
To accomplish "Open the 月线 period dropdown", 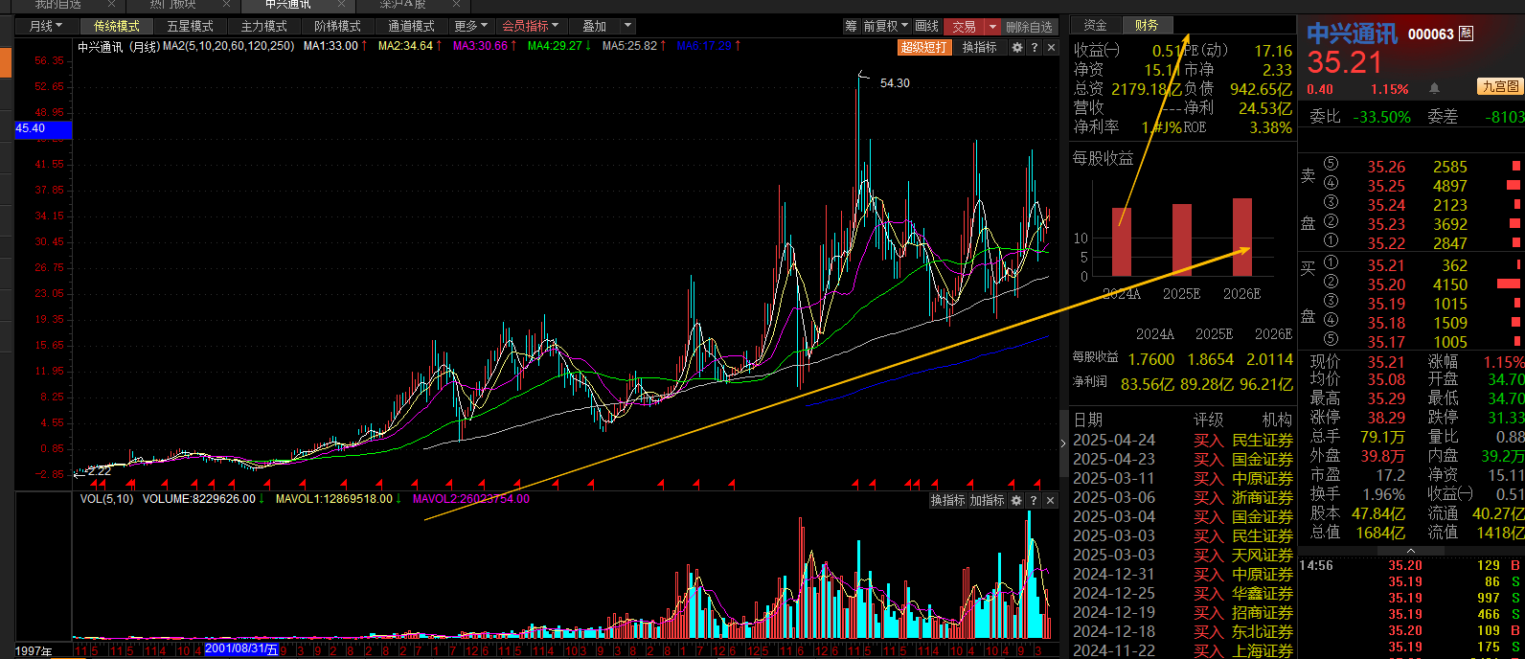I will pos(45,26).
